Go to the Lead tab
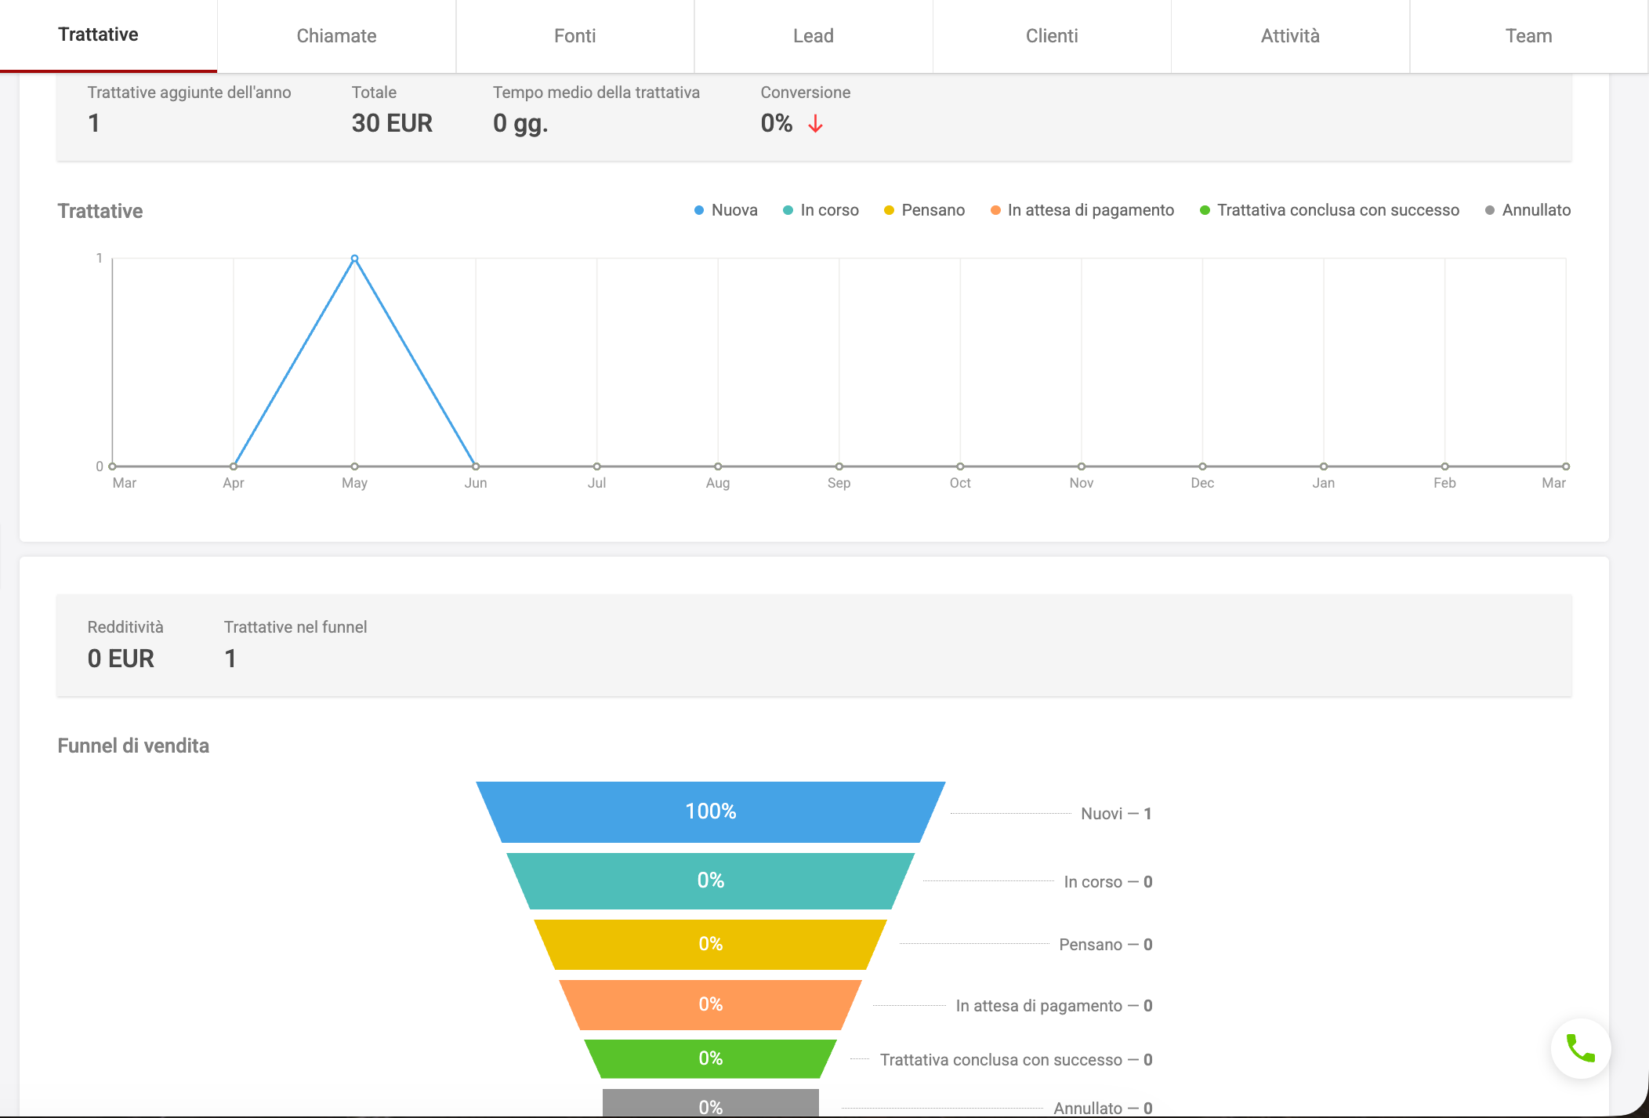 pos(813,36)
